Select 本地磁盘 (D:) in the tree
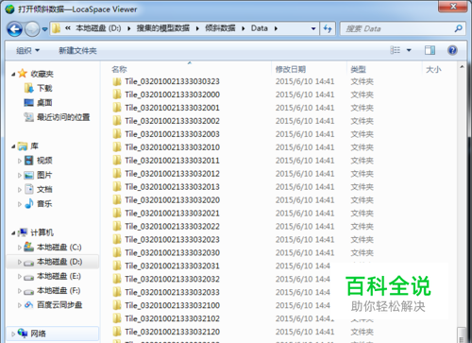The height and width of the screenshot is (343, 472). [x=59, y=262]
